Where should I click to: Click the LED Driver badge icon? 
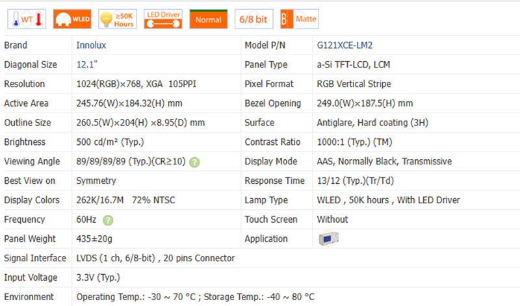(163, 19)
